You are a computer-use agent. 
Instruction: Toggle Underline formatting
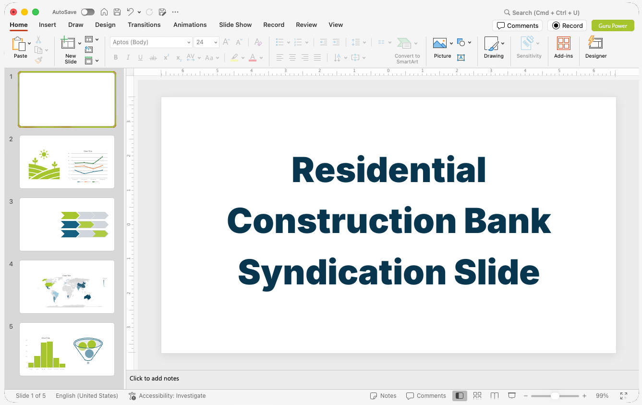point(140,58)
